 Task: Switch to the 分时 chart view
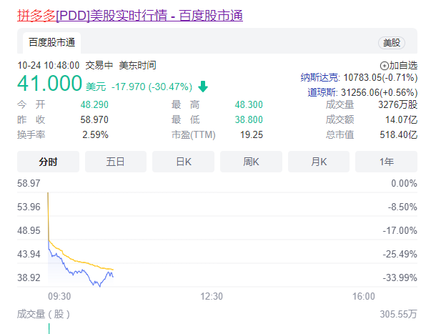tap(48, 162)
